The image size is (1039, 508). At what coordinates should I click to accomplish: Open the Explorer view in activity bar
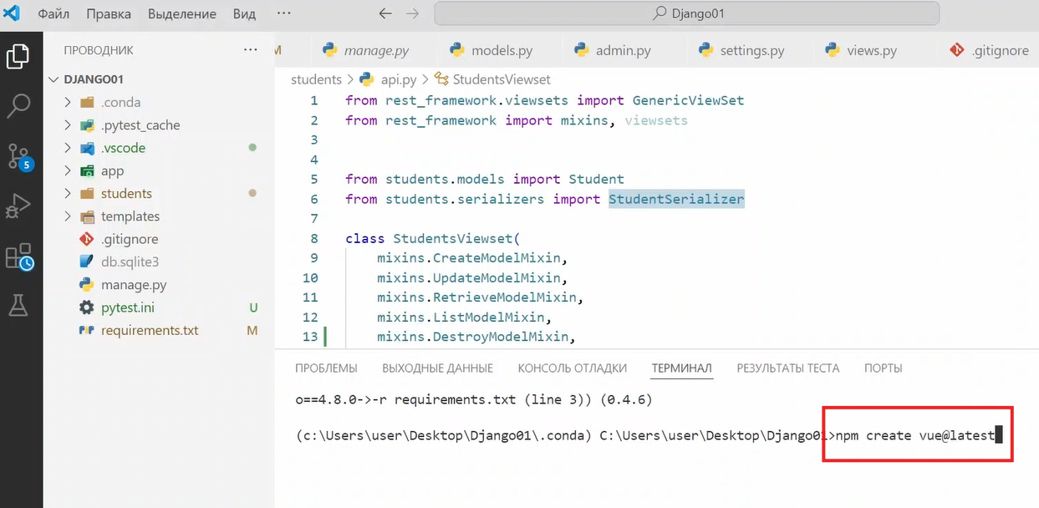(x=18, y=56)
